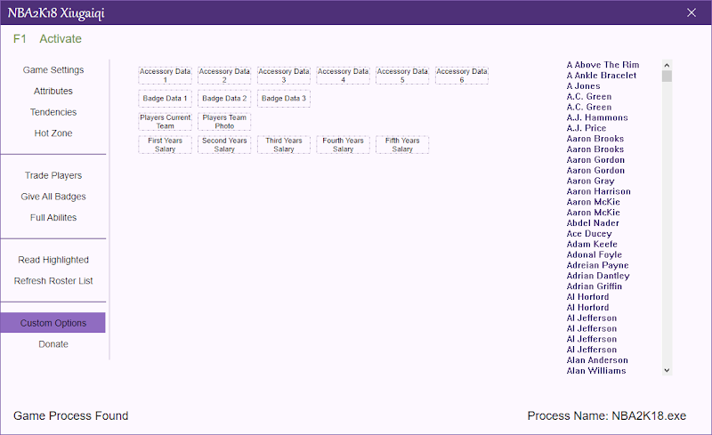Select 'Alan Williams' in roster list
Image resolution: width=712 pixels, height=435 pixels.
596,371
